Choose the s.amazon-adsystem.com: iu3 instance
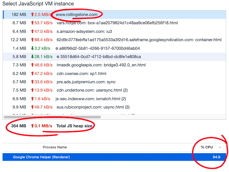The image size is (229, 172). (114, 32)
